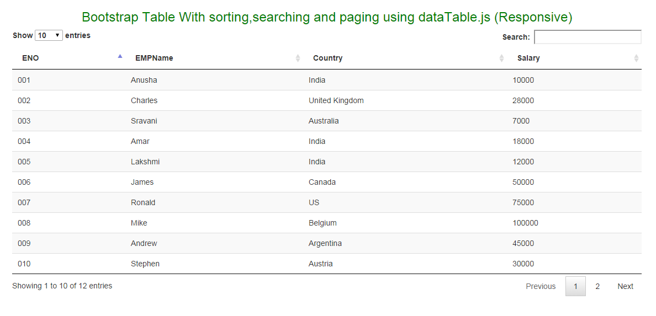Click the Showing 1 to 10 info text
This screenshot has height=316, width=656.
click(x=62, y=286)
